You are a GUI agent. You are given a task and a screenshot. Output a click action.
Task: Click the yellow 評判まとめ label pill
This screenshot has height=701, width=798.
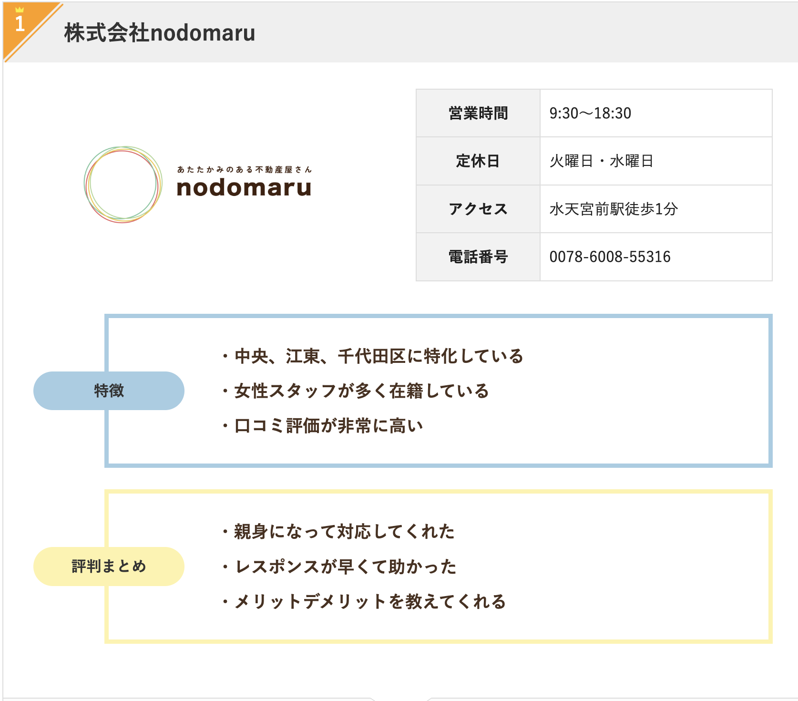pyautogui.click(x=109, y=567)
